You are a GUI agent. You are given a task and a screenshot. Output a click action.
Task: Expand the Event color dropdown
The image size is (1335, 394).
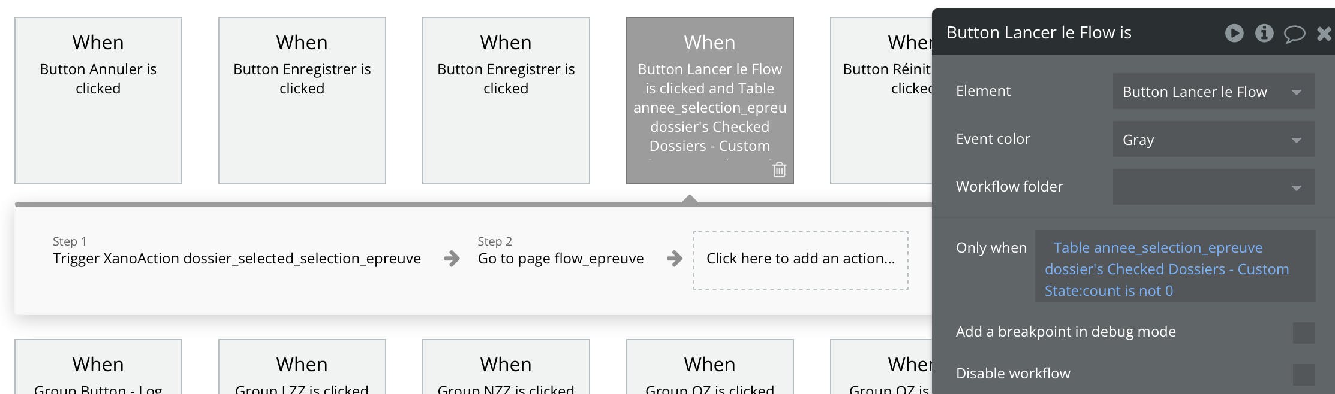(1213, 140)
